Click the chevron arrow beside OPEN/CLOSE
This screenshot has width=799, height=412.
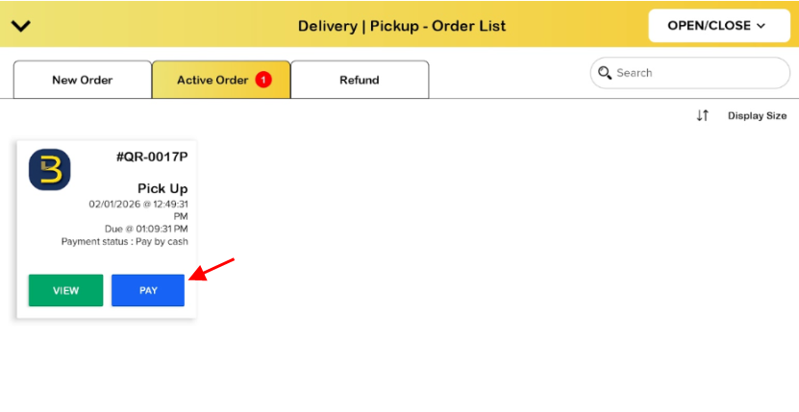coord(761,26)
